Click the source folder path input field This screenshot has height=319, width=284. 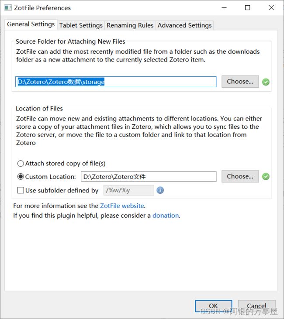coord(116,82)
